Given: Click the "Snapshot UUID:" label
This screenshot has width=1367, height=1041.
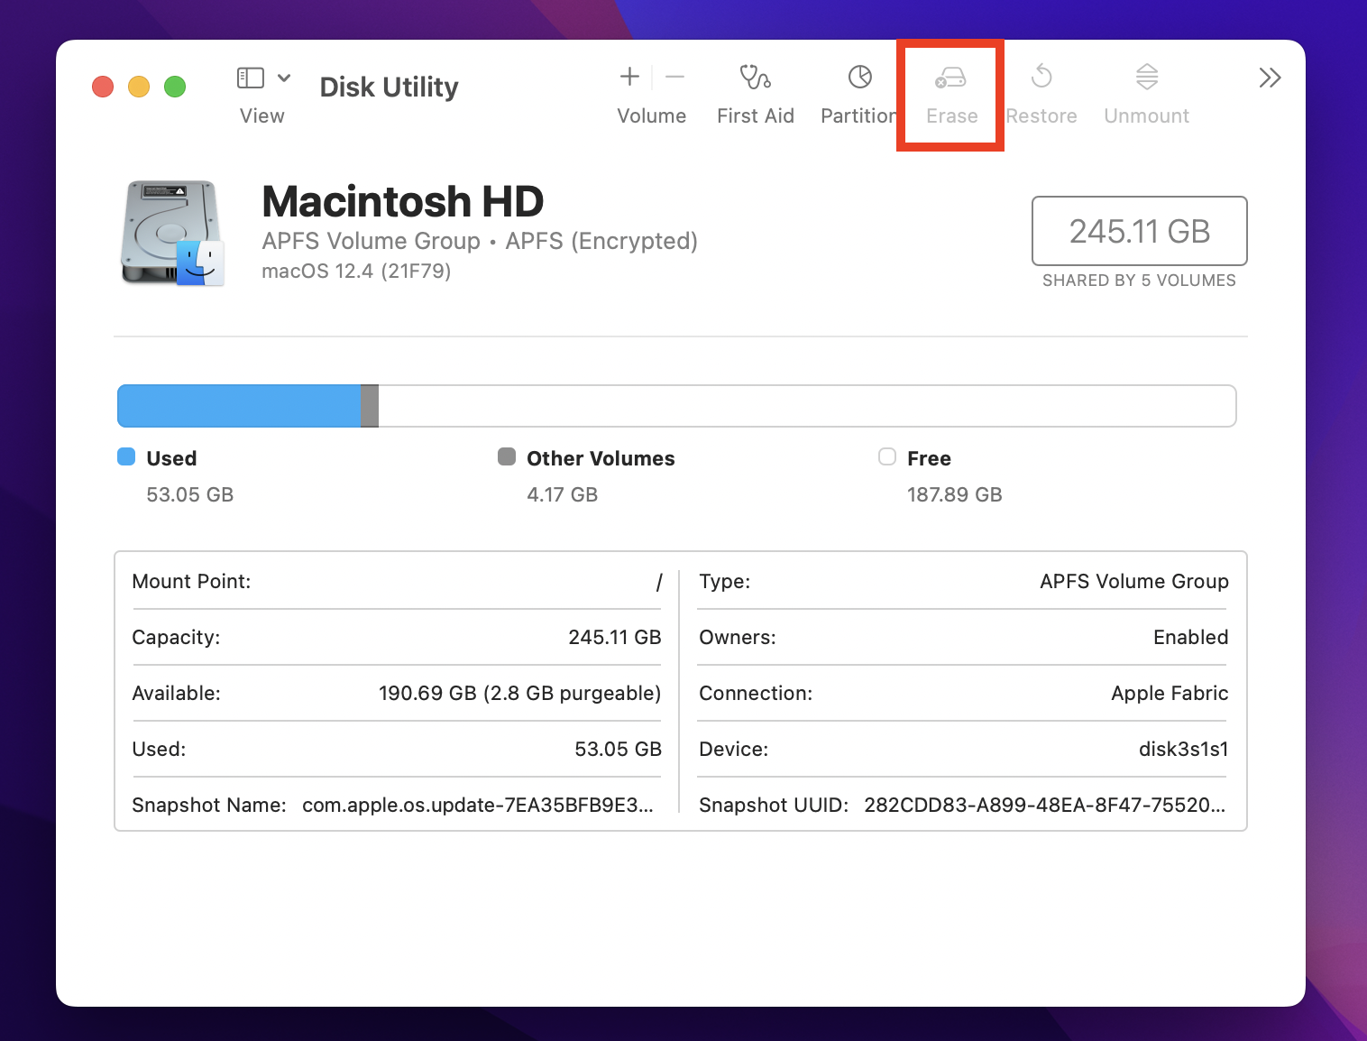Looking at the screenshot, I should (774, 806).
